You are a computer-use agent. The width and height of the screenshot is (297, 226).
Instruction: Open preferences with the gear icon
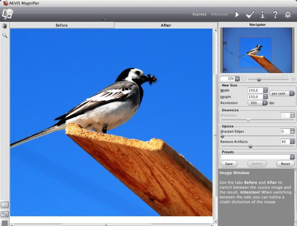tap(288, 14)
